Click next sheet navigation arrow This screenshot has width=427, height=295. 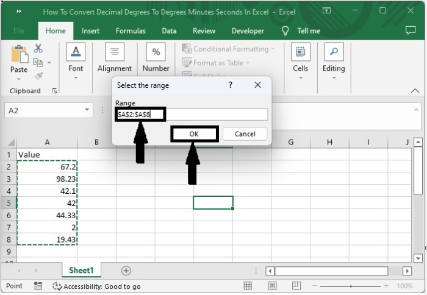tap(36, 271)
